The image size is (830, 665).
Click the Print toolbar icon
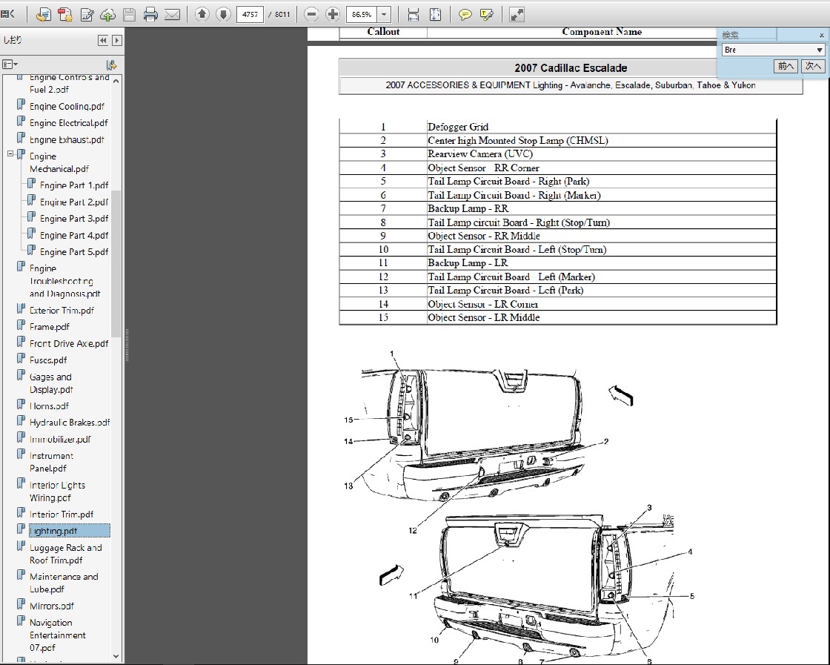151,14
